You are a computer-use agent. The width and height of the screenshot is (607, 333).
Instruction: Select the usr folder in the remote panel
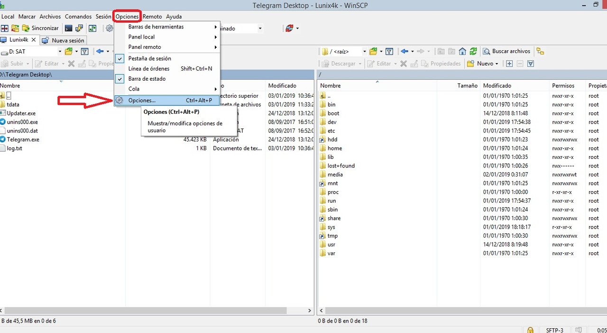pyautogui.click(x=331, y=245)
